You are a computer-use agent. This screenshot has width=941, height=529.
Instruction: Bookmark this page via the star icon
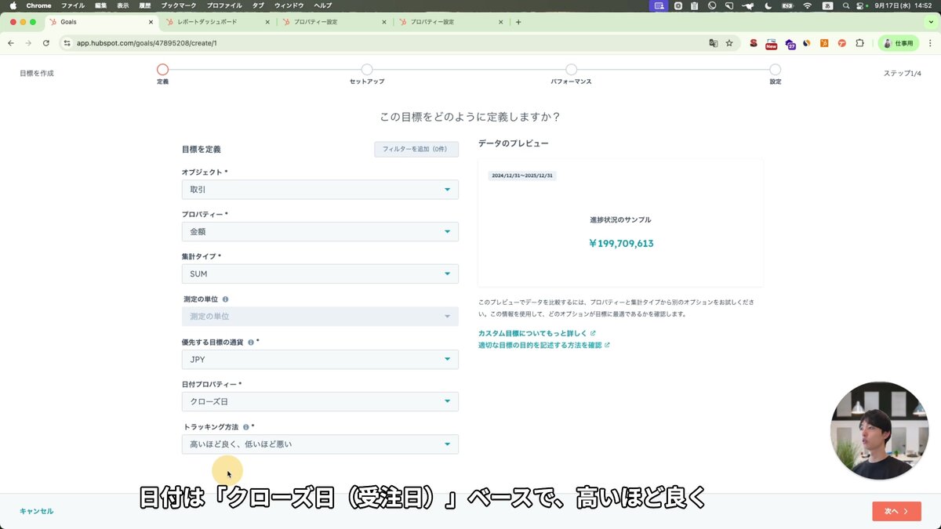pyautogui.click(x=729, y=45)
